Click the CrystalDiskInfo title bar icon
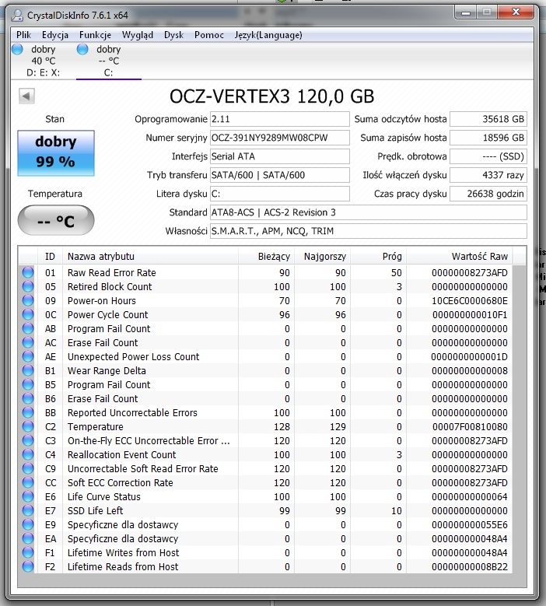 tap(17, 16)
